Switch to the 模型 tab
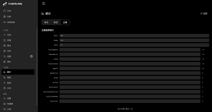212x112 pixels. click(x=56, y=22)
